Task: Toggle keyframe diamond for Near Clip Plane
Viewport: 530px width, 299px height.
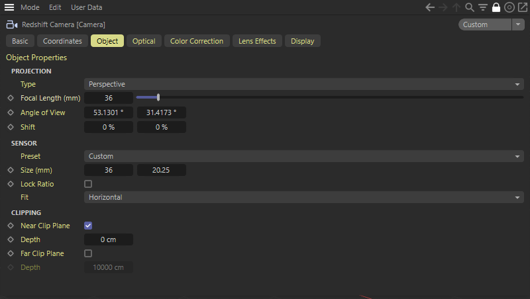Action: coord(11,226)
